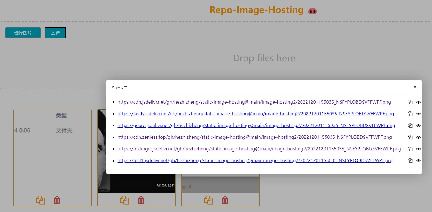Preview the cdn.zenless.top image via eye icon
The height and width of the screenshot is (212, 432).
(418, 137)
